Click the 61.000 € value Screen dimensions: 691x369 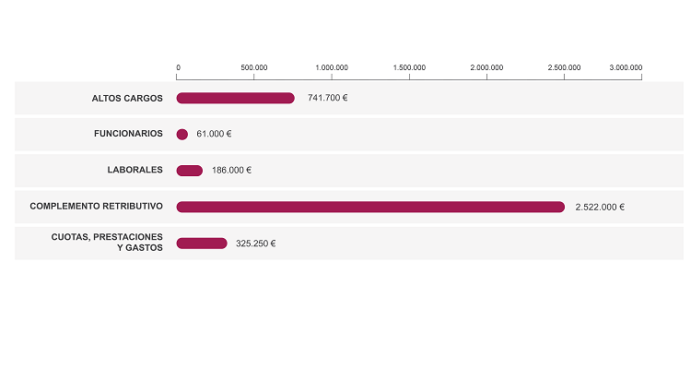pyautogui.click(x=214, y=134)
